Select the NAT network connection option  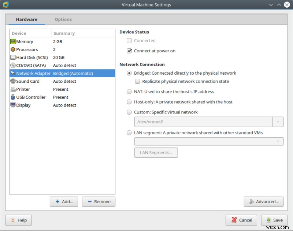click(x=129, y=92)
